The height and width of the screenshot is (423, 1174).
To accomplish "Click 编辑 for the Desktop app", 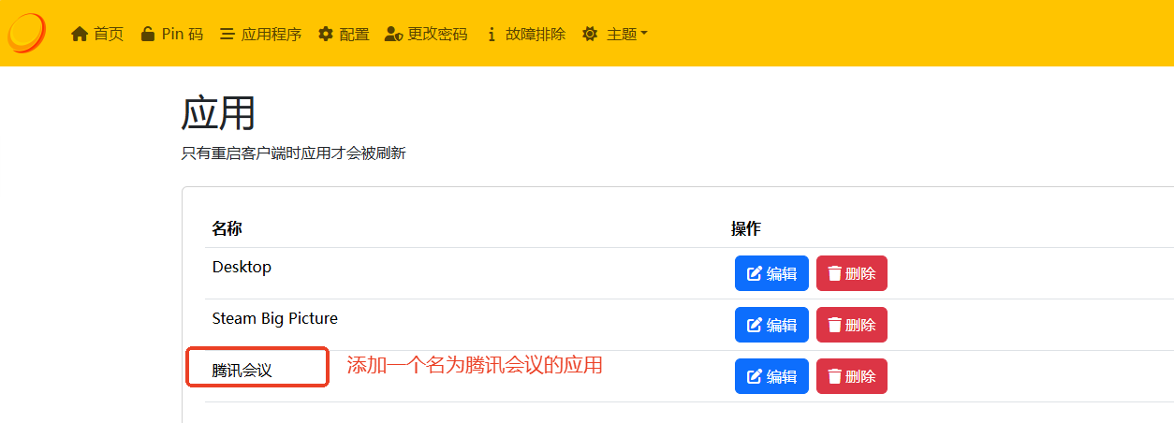I will pos(771,273).
